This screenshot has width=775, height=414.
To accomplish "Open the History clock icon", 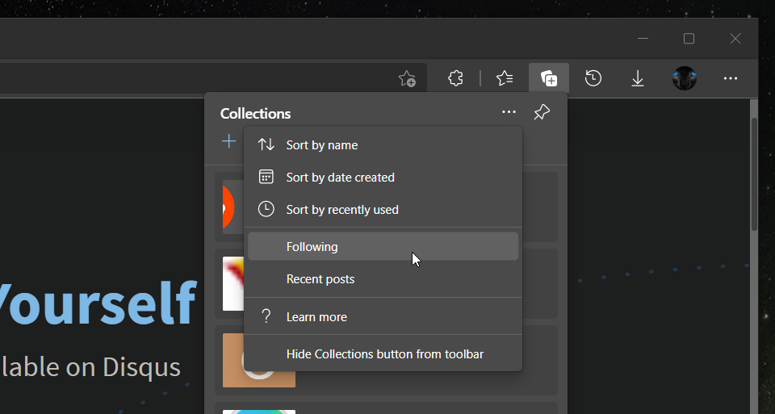I will [593, 78].
